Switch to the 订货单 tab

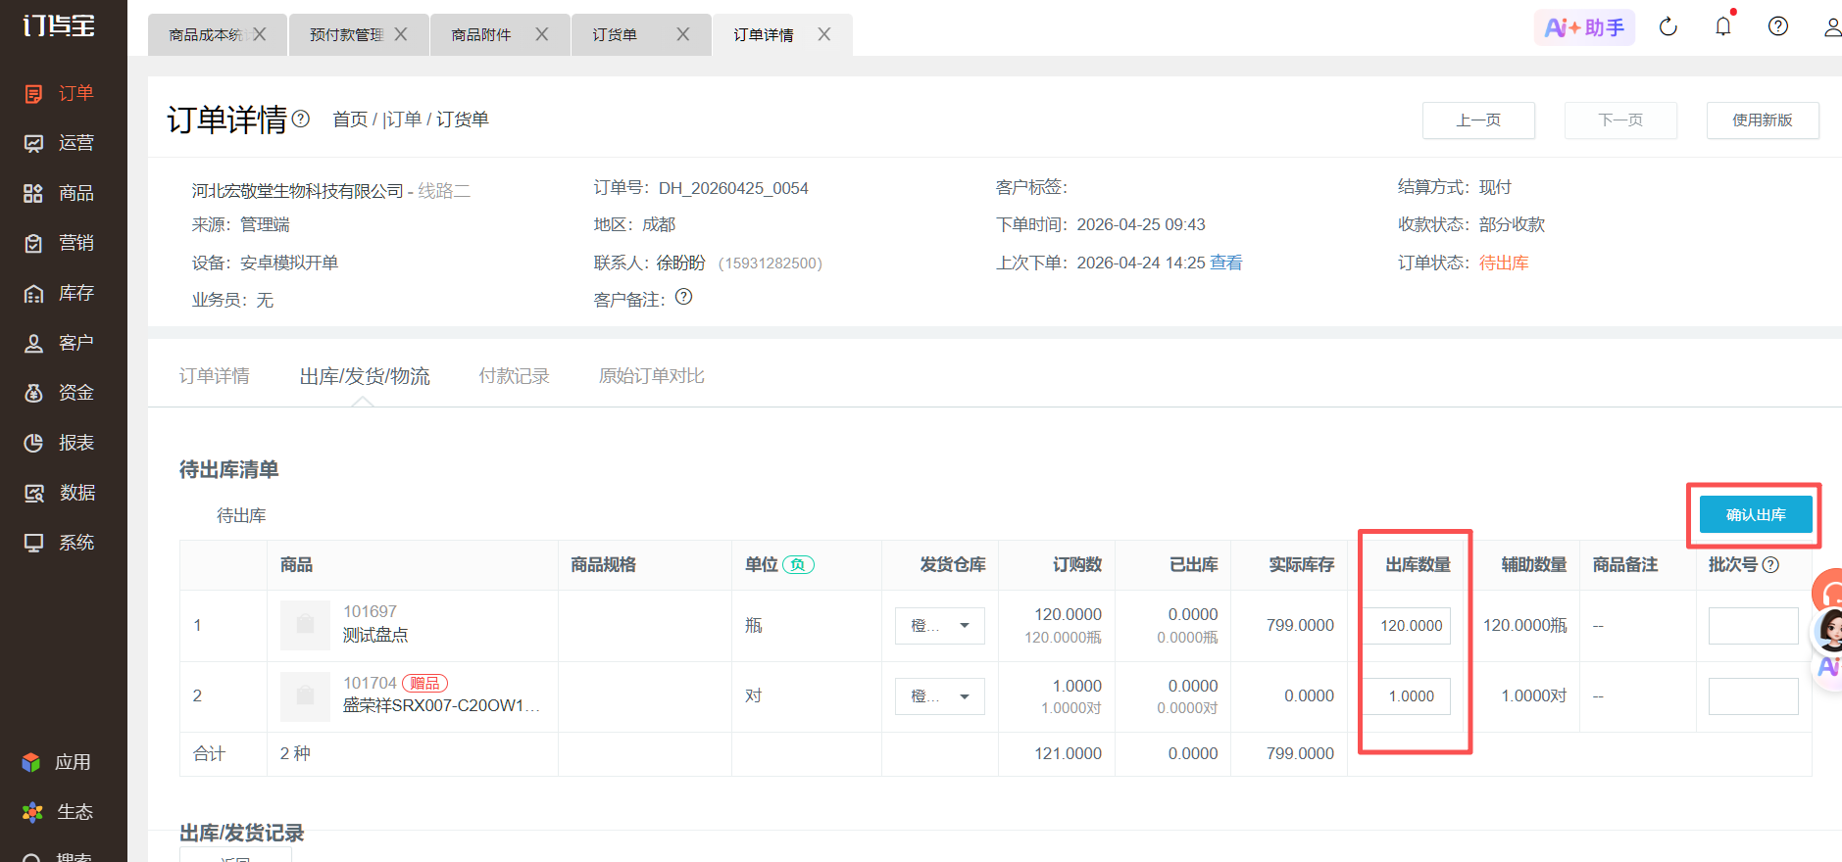[615, 34]
